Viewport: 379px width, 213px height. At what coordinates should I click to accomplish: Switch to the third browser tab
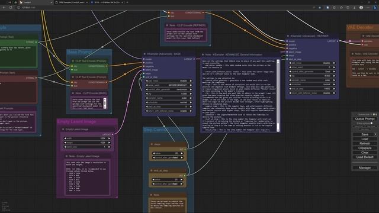107,2
